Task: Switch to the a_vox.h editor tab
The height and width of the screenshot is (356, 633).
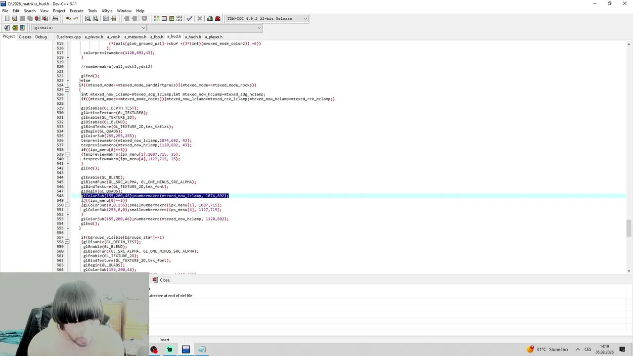Action: [x=114, y=37]
